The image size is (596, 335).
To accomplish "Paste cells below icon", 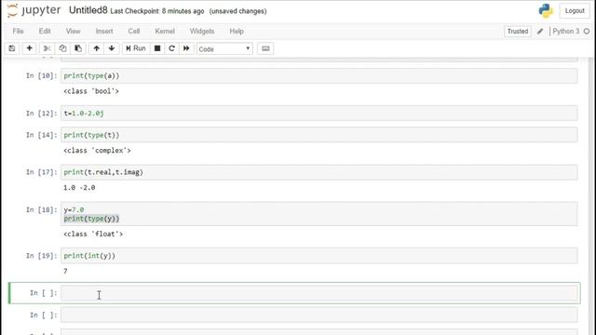I will pyautogui.click(x=78, y=48).
